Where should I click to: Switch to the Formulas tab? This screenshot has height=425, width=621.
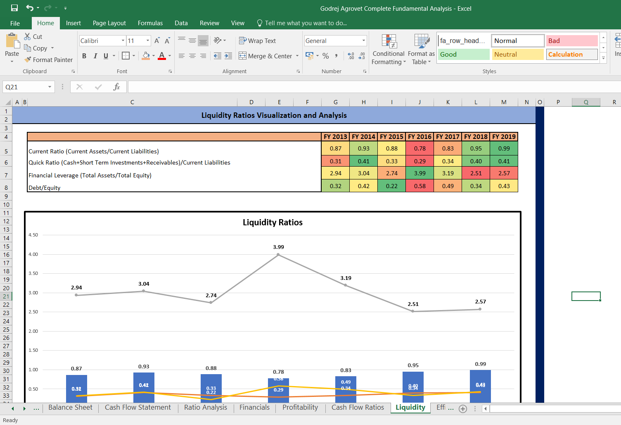point(150,23)
